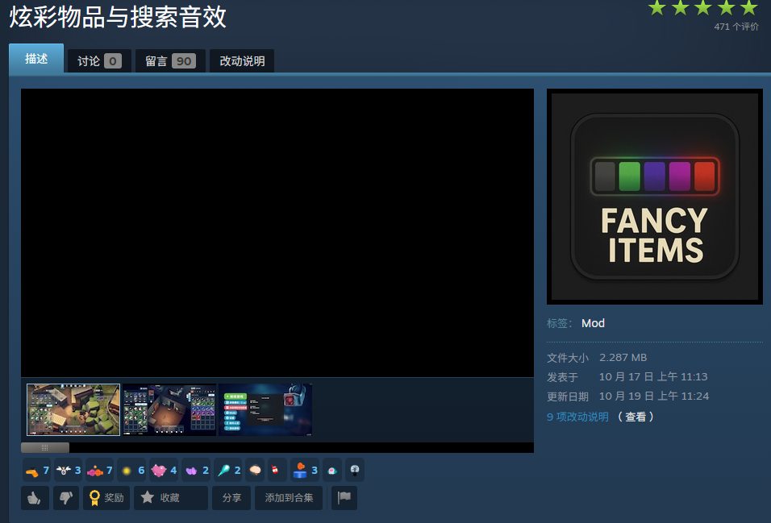Open the Mod tag link
The width and height of the screenshot is (771, 523).
(593, 323)
